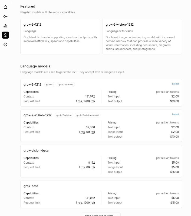
Task: Click the rph abbreviation in grok-vision-beta limit
Action: click(x=93, y=167)
